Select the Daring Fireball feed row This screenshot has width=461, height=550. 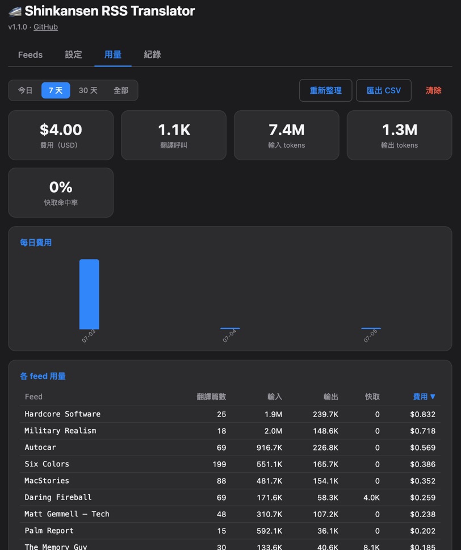(x=230, y=497)
